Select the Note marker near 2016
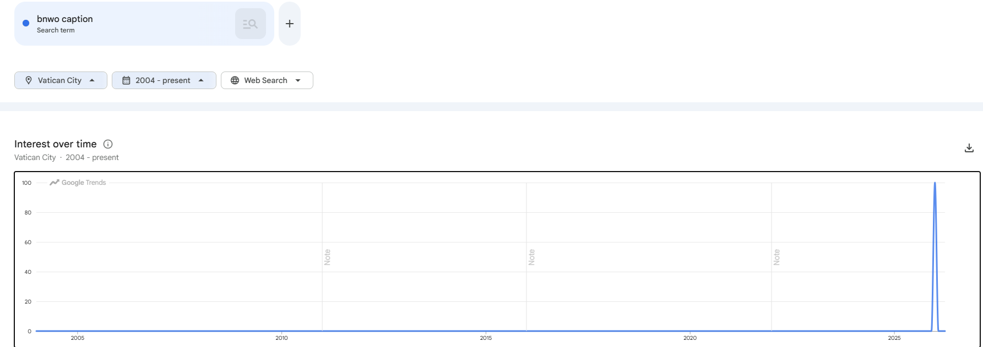Image resolution: width=983 pixels, height=347 pixels. coord(531,257)
